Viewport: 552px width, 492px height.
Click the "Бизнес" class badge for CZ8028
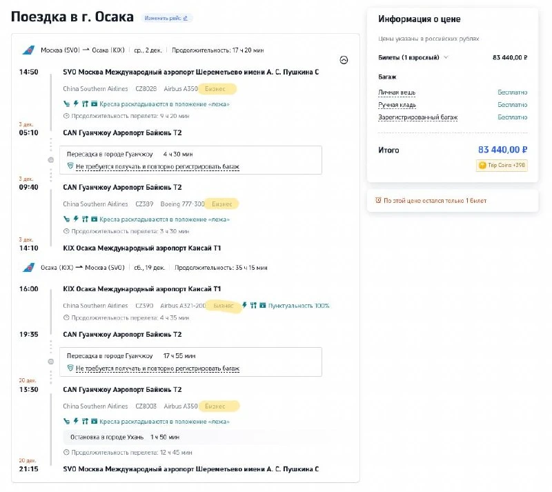pyautogui.click(x=217, y=89)
